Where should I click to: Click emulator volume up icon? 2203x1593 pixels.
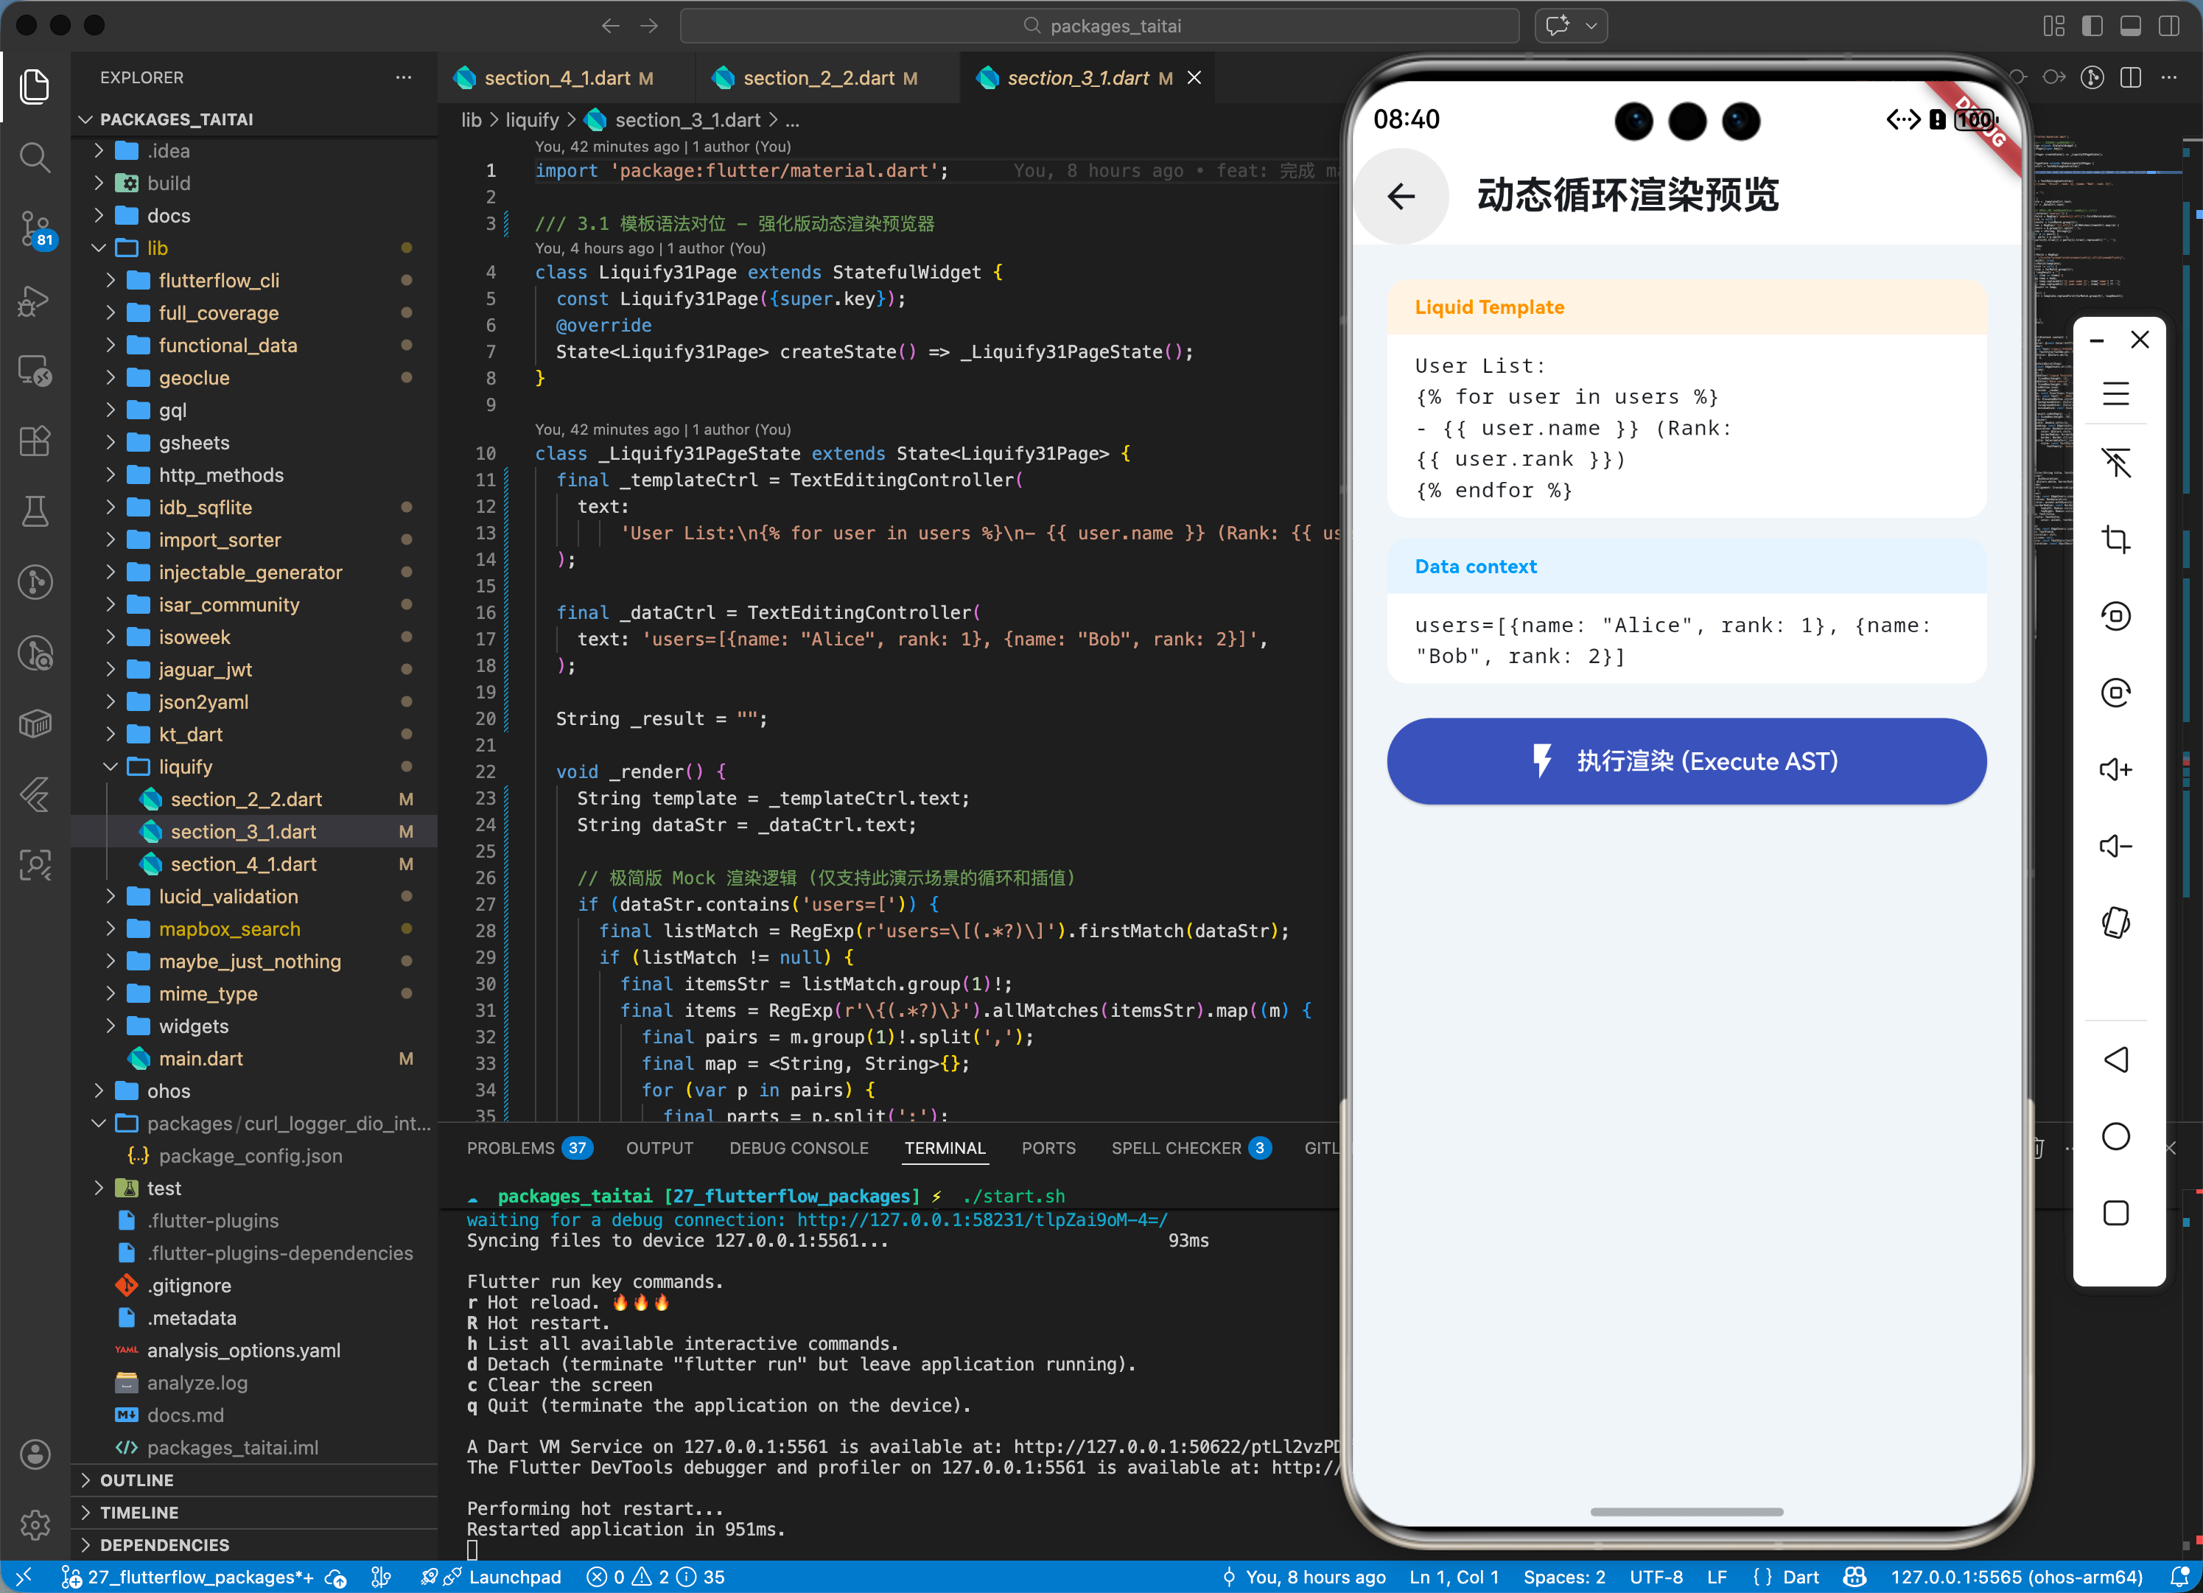(2115, 769)
